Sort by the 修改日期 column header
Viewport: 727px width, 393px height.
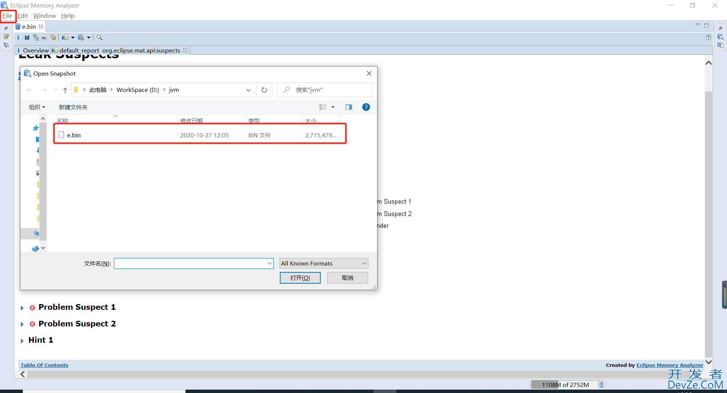pos(192,120)
